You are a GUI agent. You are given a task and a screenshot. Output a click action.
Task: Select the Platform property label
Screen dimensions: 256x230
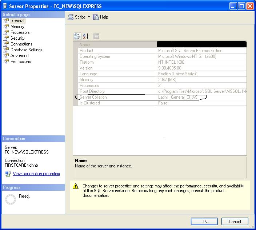click(x=87, y=62)
